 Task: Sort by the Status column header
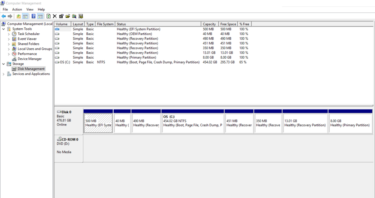tap(158, 24)
